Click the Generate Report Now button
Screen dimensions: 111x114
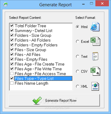click(54, 101)
